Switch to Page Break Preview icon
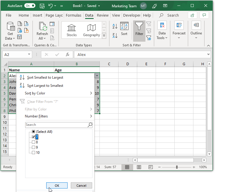The height and width of the screenshot is (192, 225). [150, 167]
